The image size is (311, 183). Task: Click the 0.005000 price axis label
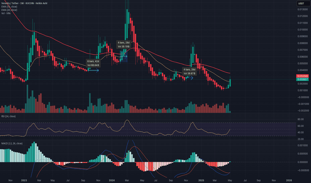point(302,64)
